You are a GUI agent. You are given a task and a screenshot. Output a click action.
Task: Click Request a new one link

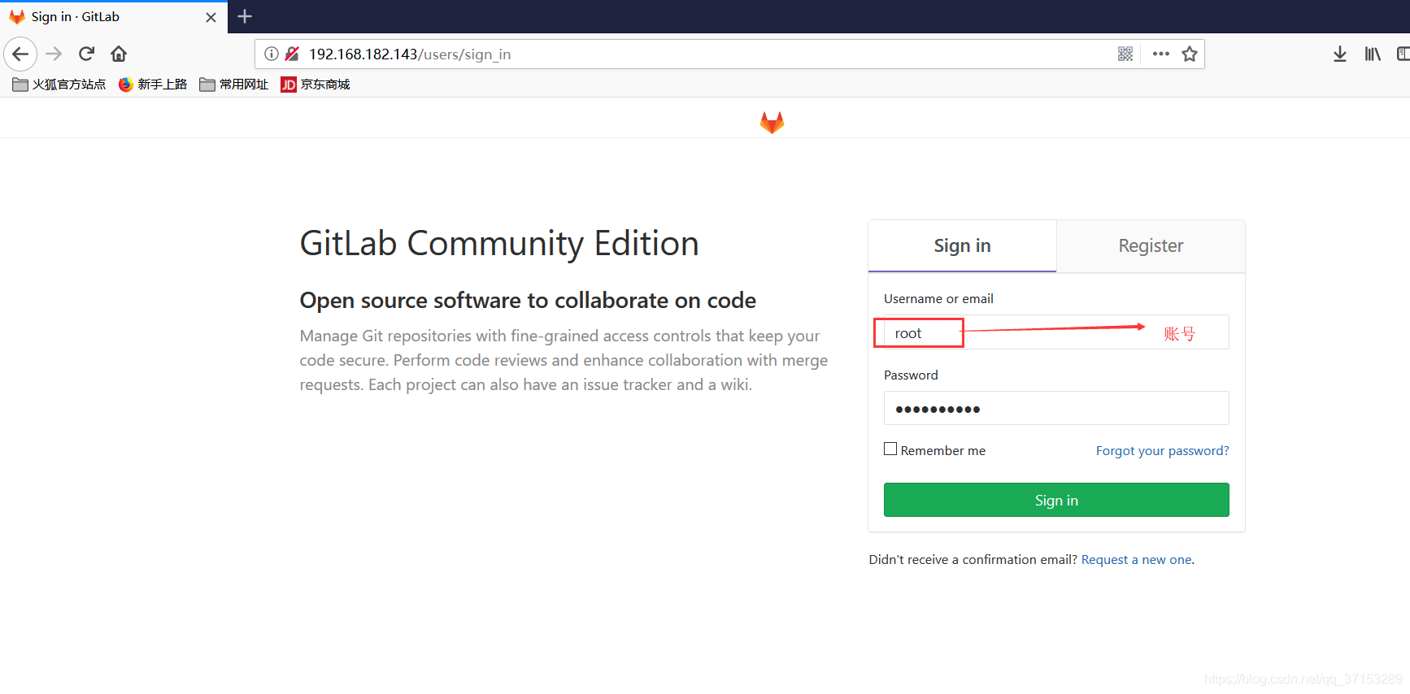(1136, 560)
